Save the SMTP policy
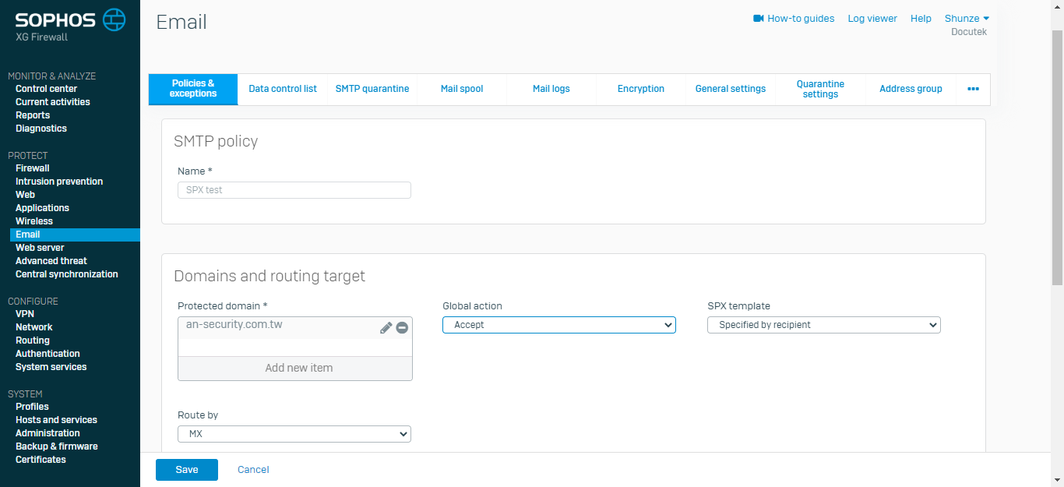 (187, 470)
